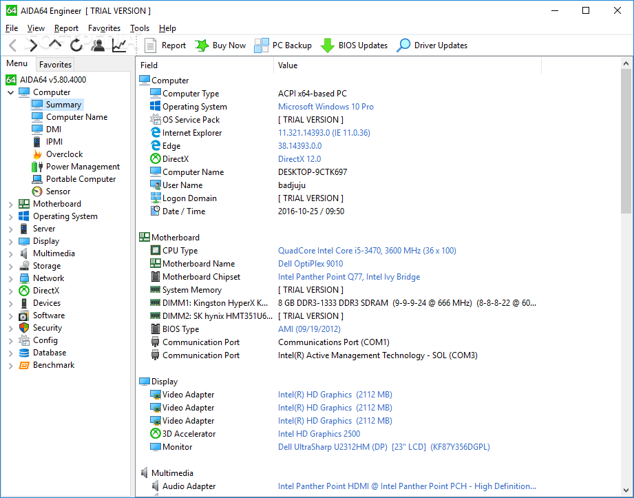The image size is (634, 498).
Task: Click the Field column header
Action: point(205,65)
